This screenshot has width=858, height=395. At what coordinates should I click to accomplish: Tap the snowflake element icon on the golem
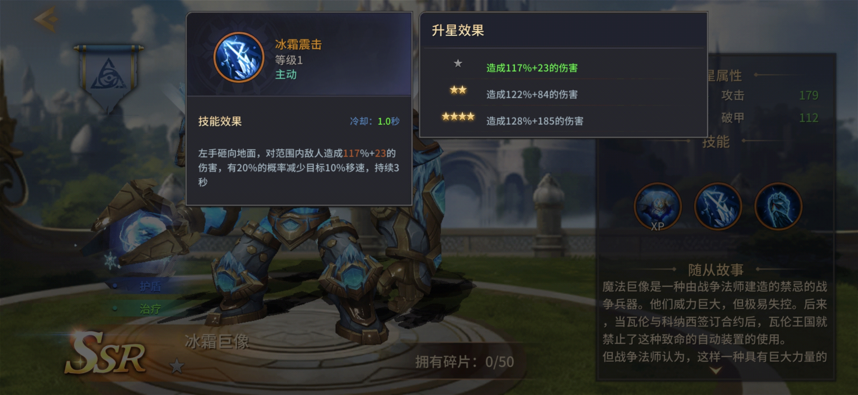[111, 260]
